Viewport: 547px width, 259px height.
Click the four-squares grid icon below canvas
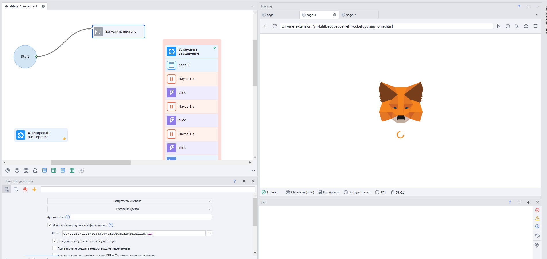26,170
